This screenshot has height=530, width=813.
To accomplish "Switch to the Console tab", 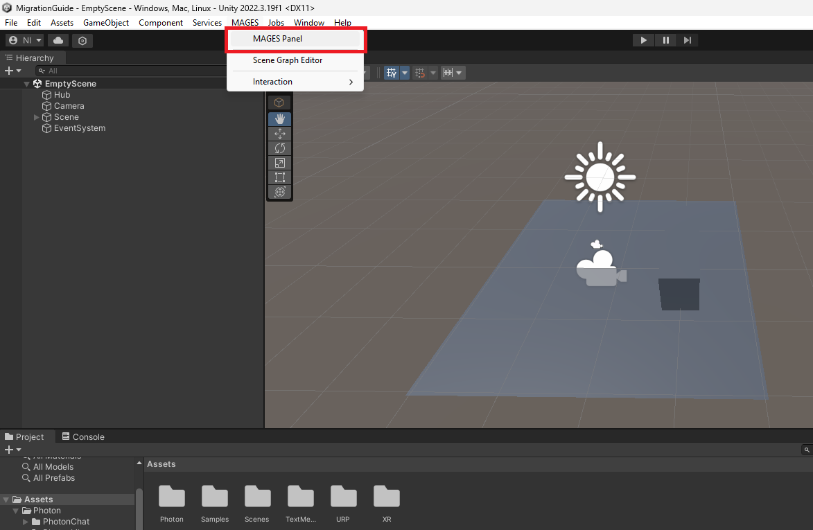I will [83, 436].
